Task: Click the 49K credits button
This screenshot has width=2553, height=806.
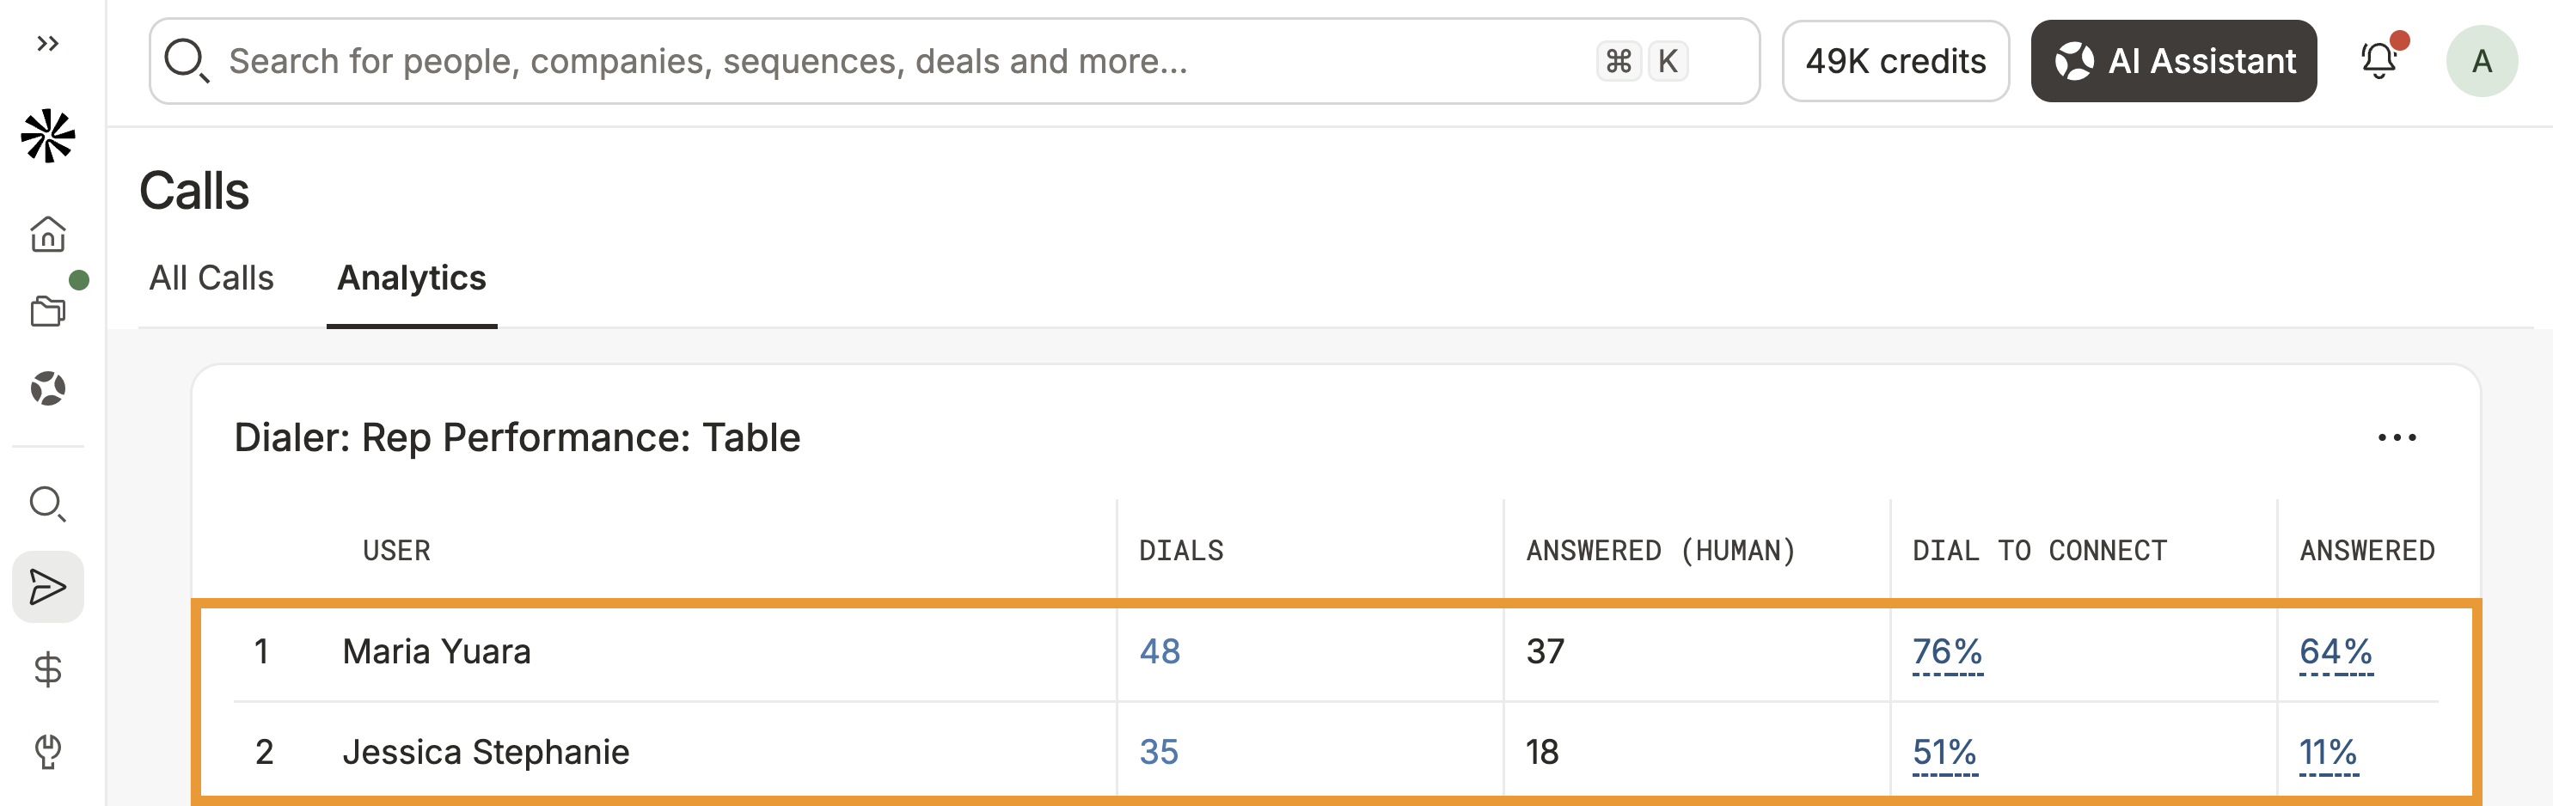Action: [x=1895, y=60]
